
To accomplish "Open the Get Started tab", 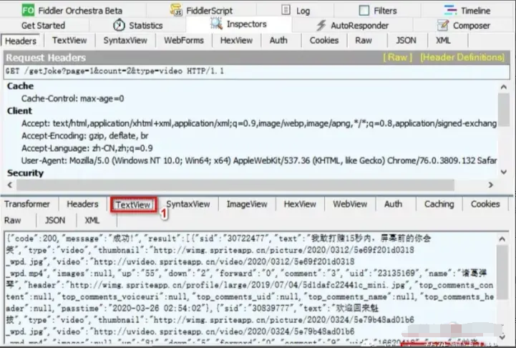I will pyautogui.click(x=43, y=25).
